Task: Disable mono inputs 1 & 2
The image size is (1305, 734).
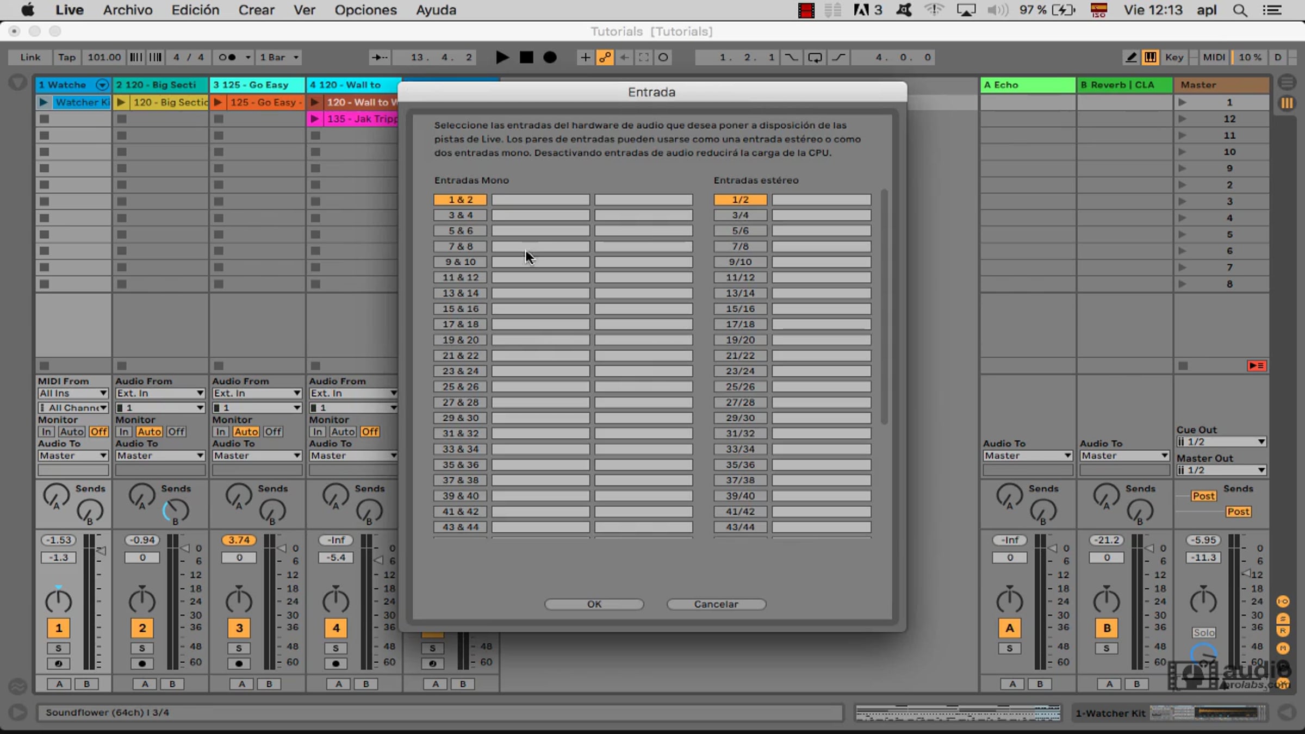Action: point(460,200)
